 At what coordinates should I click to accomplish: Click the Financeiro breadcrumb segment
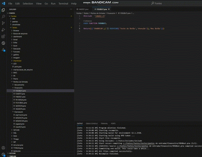tap(111, 13)
